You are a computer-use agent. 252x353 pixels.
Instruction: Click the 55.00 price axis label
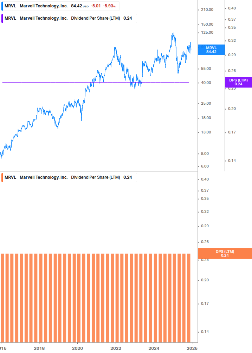206,68
